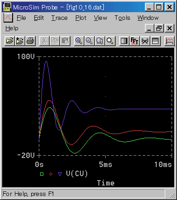Click the Append file folder icon
177x200 pixels.
tap(20, 41)
